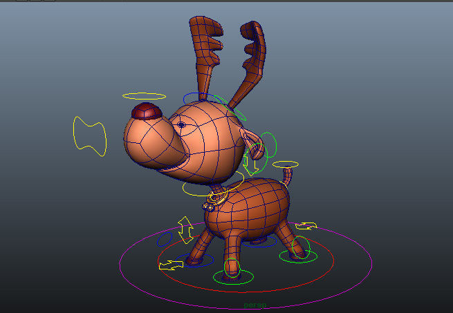Pick the yellow double-arrow control right of the body

click(306, 226)
